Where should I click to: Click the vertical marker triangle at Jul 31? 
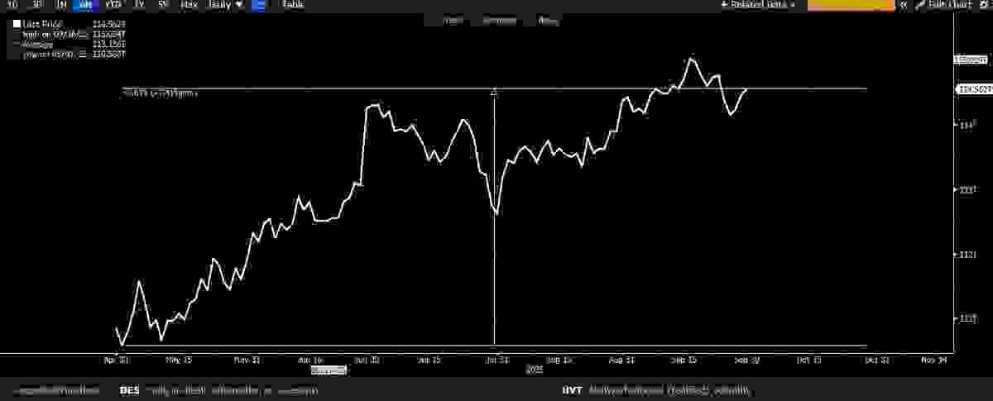494,93
